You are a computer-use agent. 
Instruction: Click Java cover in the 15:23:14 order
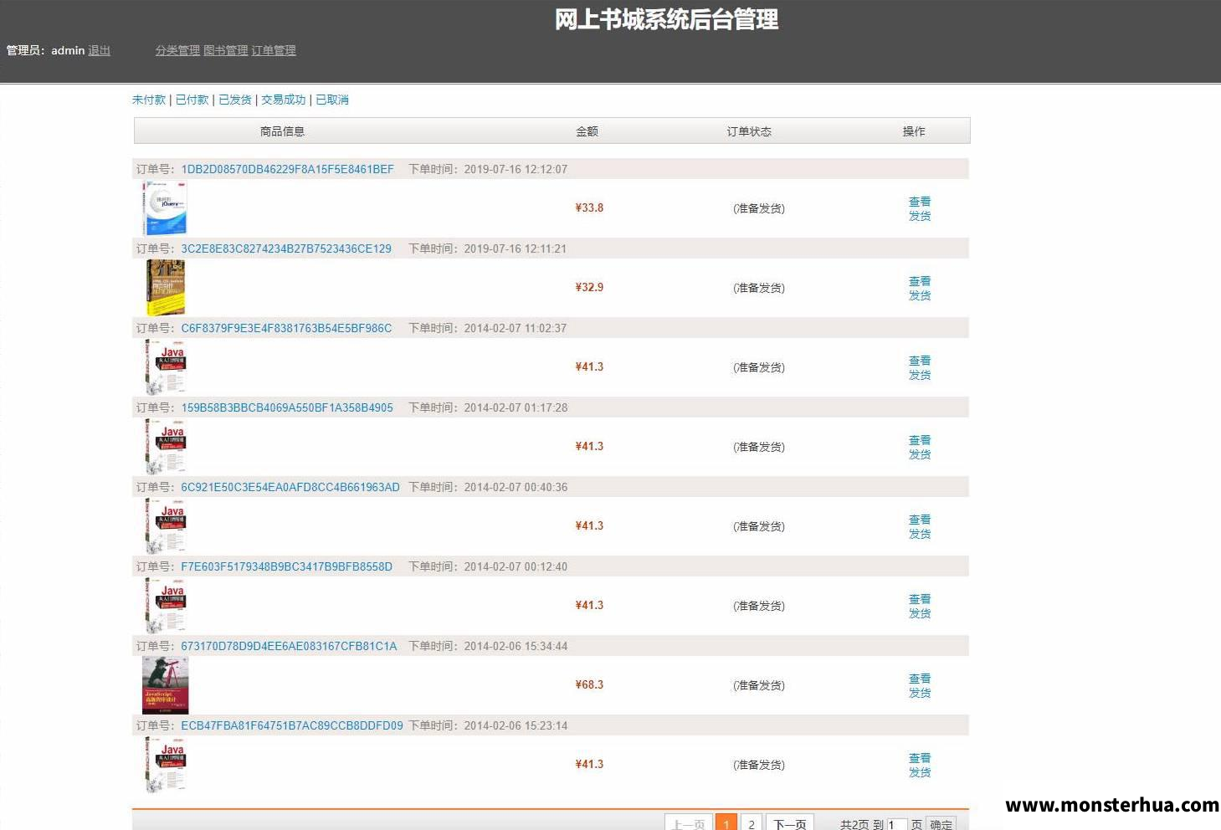click(x=165, y=765)
